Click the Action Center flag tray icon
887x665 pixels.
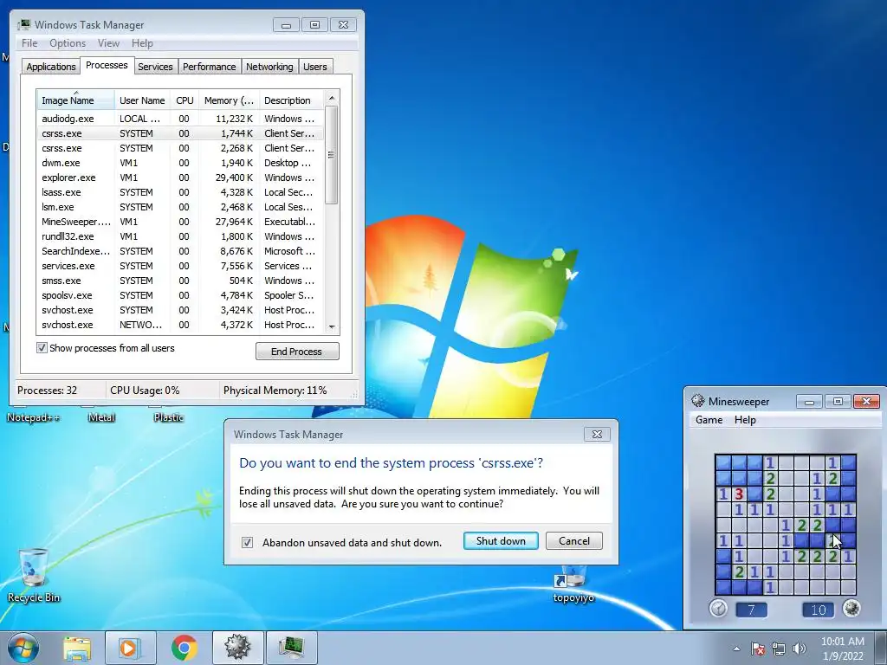click(x=758, y=649)
